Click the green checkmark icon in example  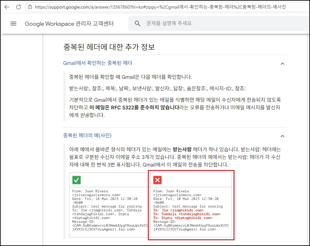76,180
